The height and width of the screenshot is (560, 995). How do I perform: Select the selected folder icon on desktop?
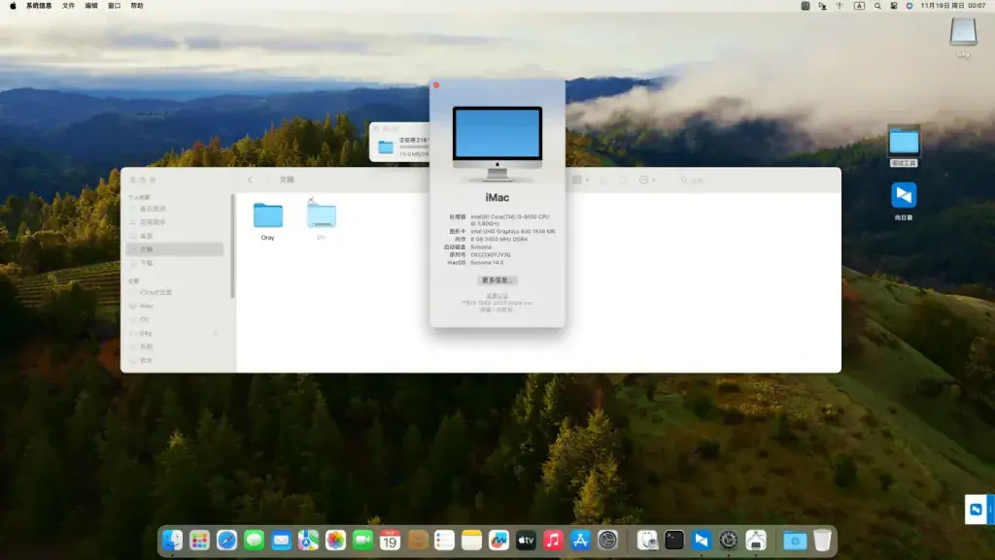[904, 141]
